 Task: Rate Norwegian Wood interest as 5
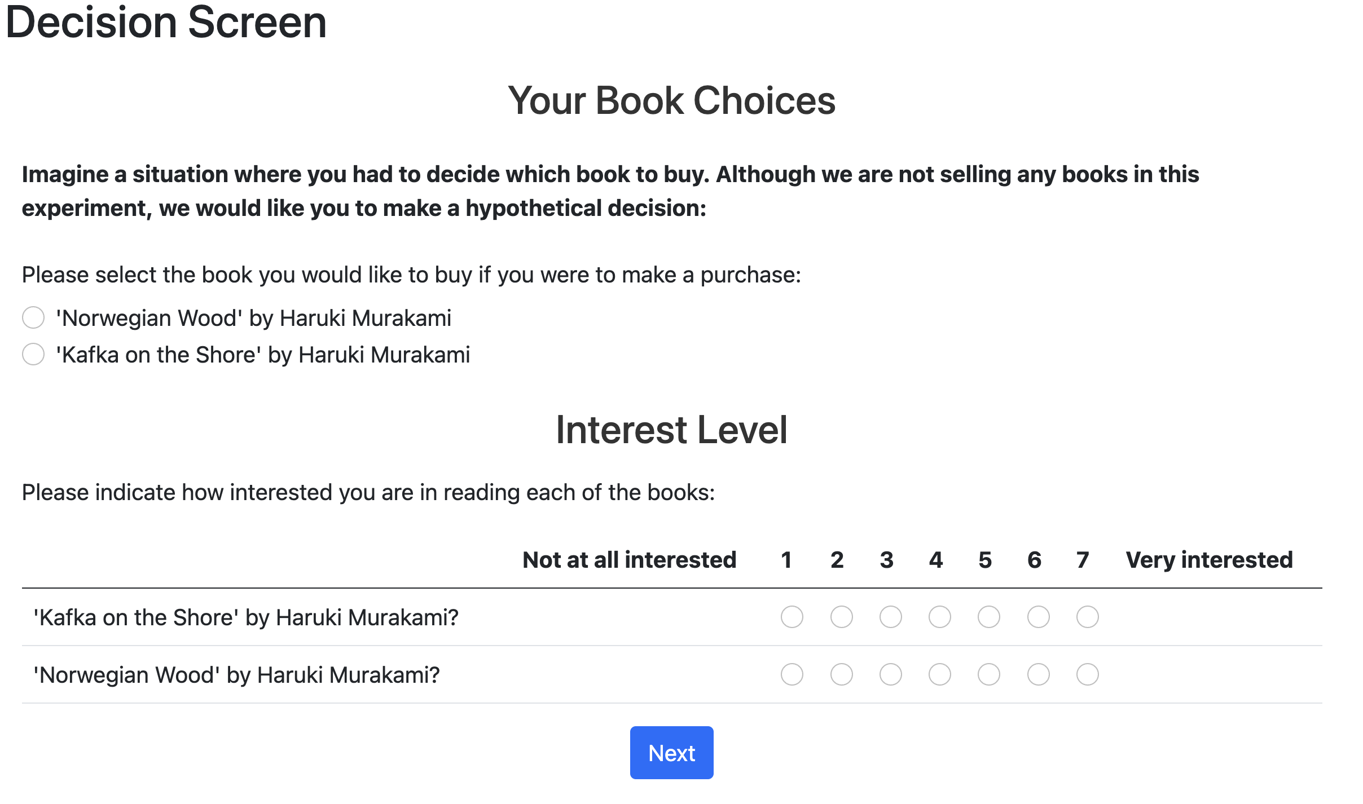tap(988, 674)
